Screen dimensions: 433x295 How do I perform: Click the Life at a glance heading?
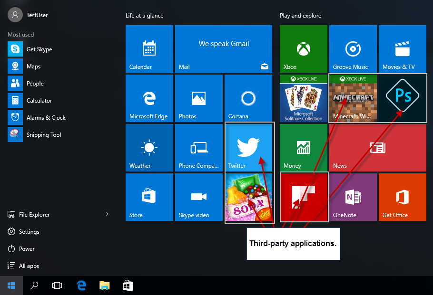pos(145,16)
